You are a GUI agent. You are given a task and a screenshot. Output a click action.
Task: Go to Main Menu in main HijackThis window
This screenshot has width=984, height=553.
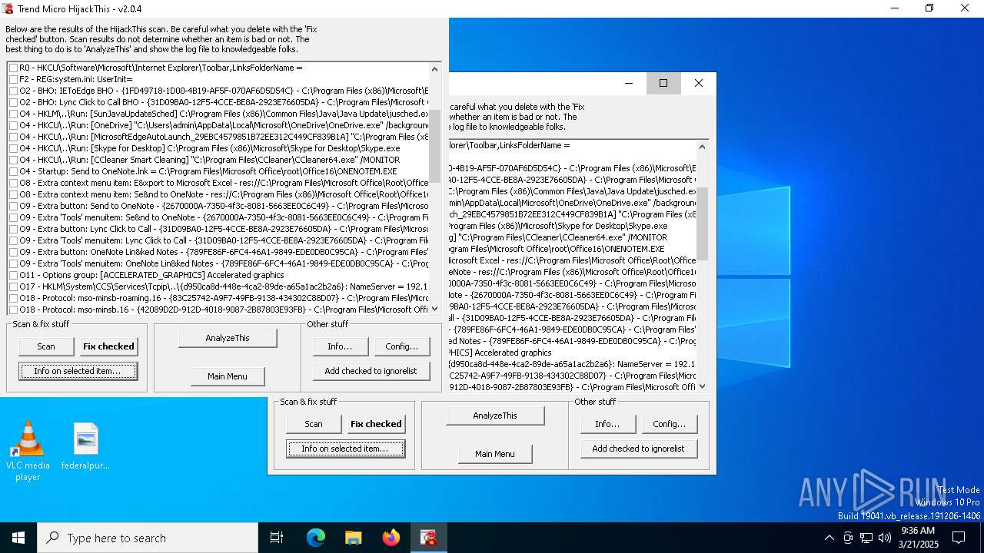(228, 376)
